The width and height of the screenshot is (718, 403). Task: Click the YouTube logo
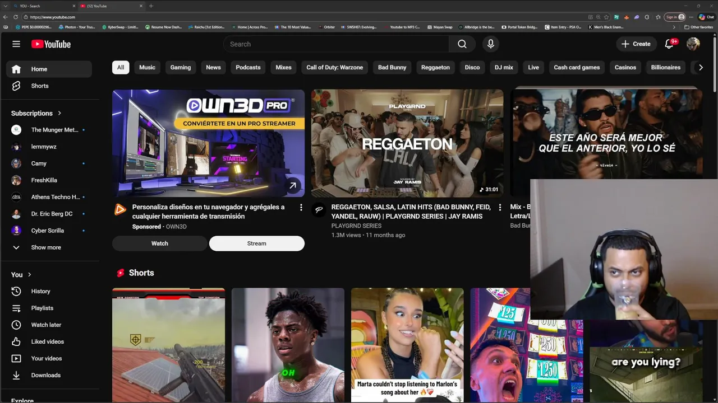tap(51, 44)
